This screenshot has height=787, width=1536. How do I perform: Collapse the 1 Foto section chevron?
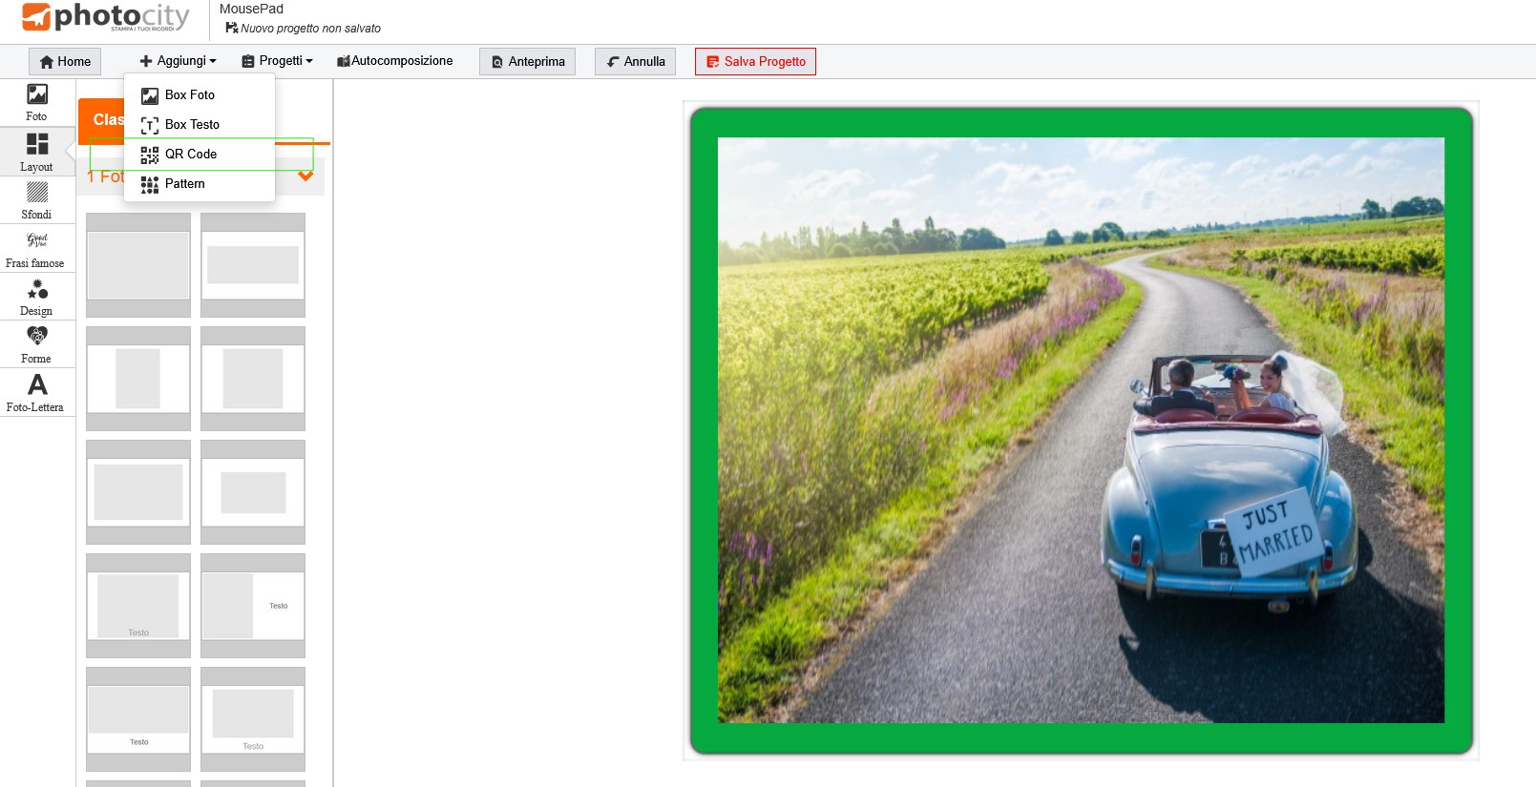(305, 176)
